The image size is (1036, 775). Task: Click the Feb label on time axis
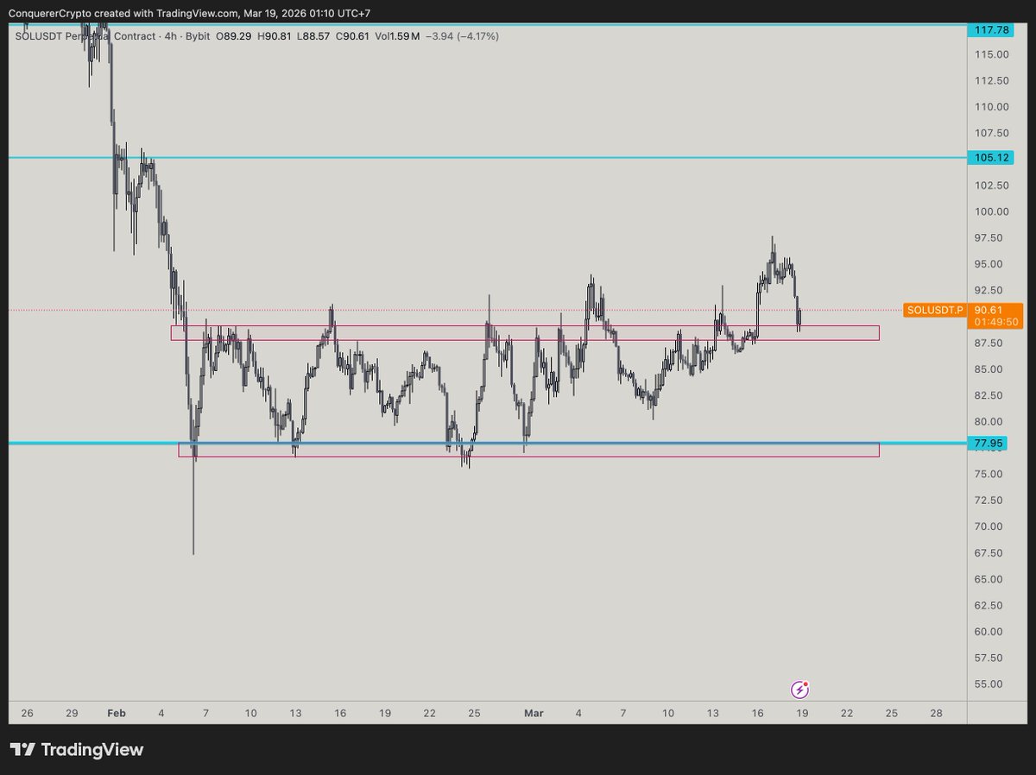pyautogui.click(x=117, y=713)
